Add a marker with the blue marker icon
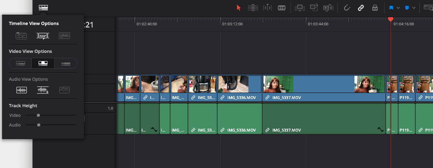This screenshot has width=433, height=168. pos(407,8)
